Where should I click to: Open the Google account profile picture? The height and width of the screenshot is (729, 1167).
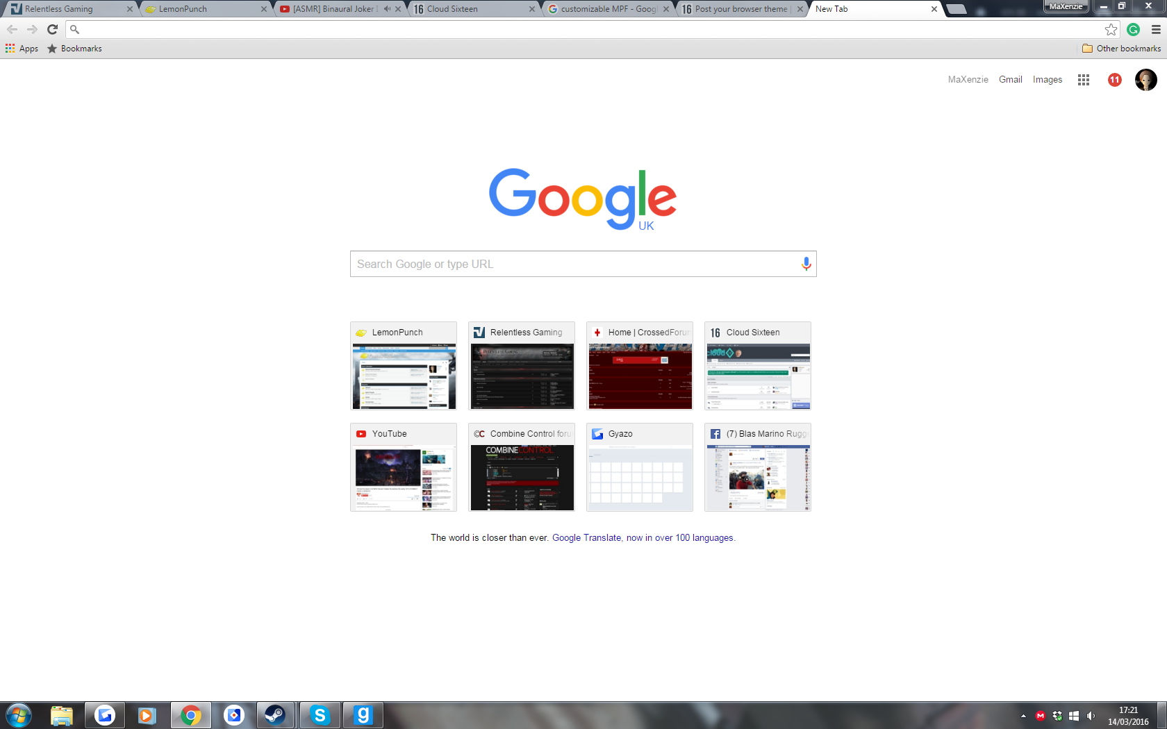coord(1146,80)
